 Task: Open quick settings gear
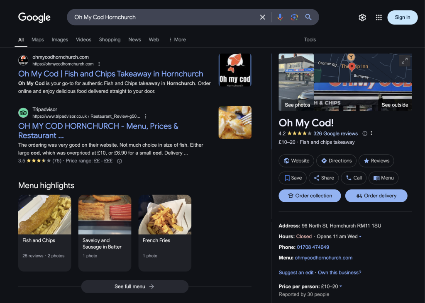[x=362, y=17]
